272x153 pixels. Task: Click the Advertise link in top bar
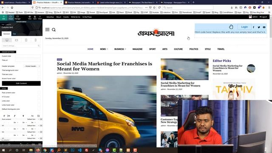tap(50, 17)
